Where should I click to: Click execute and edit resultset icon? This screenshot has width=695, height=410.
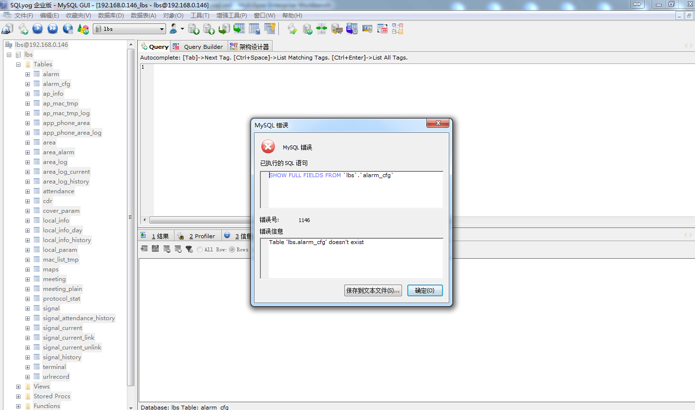point(68,29)
